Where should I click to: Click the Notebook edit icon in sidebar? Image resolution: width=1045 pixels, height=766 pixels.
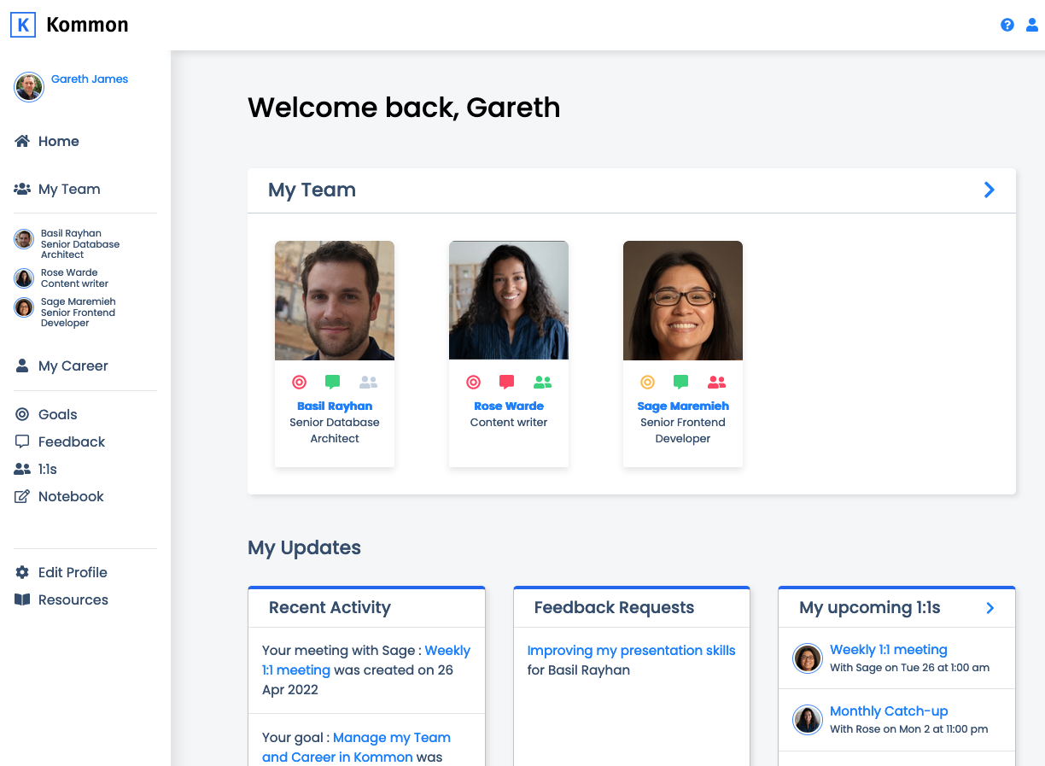coord(22,496)
